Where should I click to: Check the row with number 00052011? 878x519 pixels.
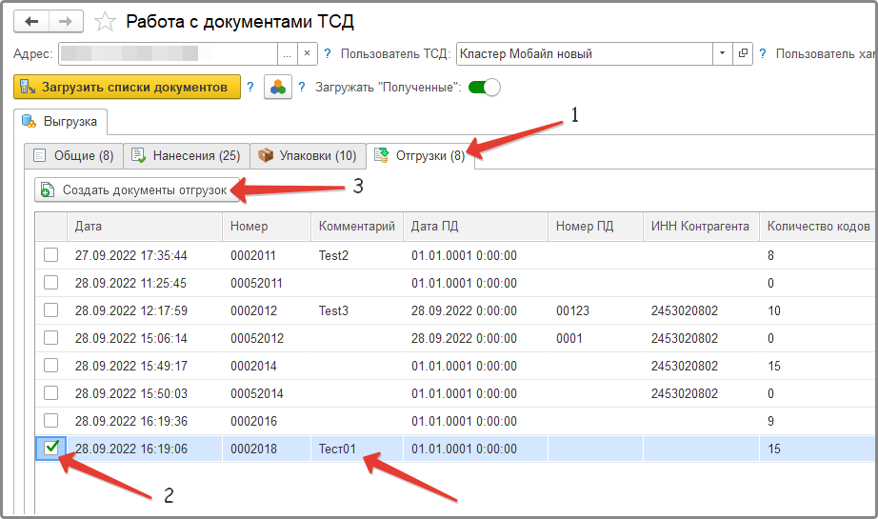tap(51, 283)
